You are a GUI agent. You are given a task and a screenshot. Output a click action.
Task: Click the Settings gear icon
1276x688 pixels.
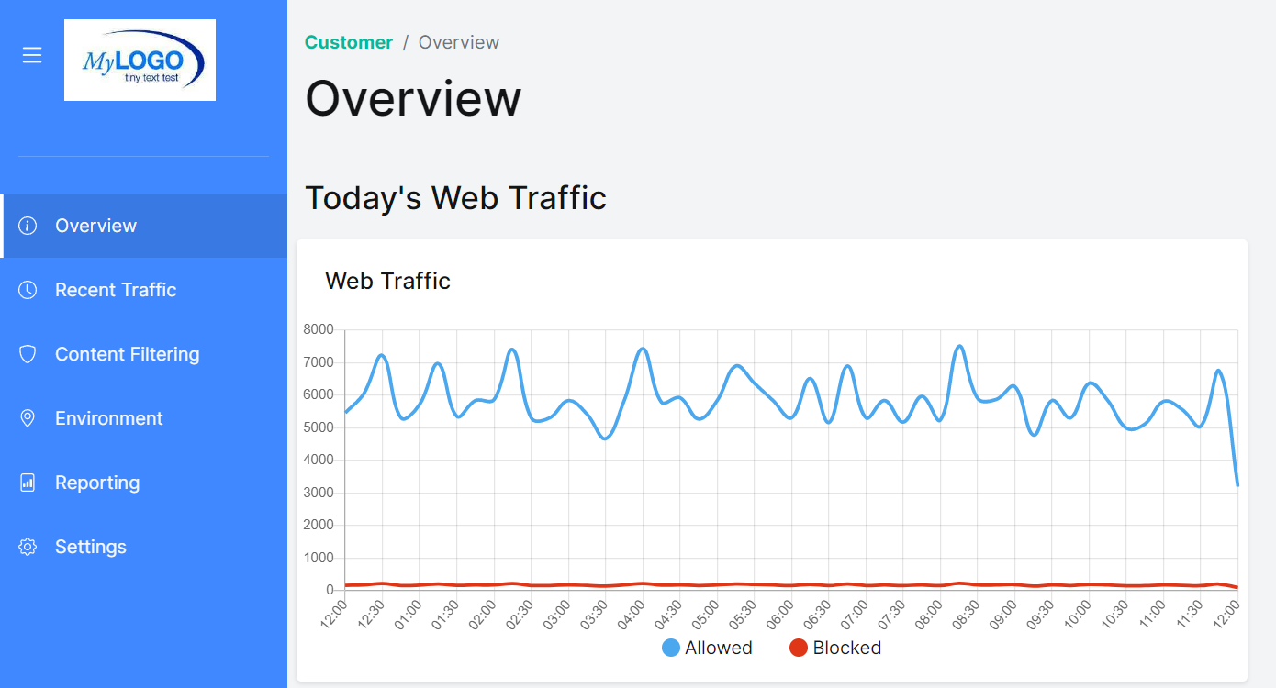tap(28, 547)
